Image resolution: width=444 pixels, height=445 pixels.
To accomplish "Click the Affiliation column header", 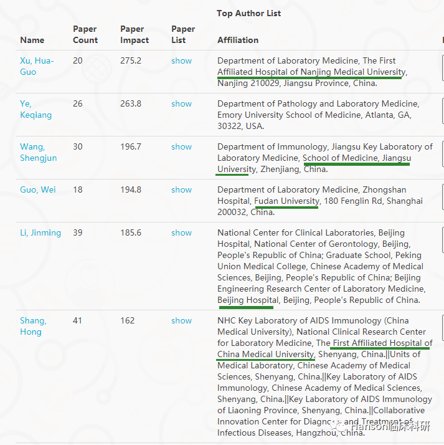I will pyautogui.click(x=238, y=40).
